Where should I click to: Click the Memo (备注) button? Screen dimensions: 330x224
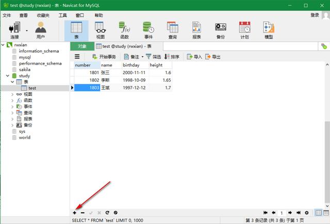pyautogui.click(x=131, y=57)
